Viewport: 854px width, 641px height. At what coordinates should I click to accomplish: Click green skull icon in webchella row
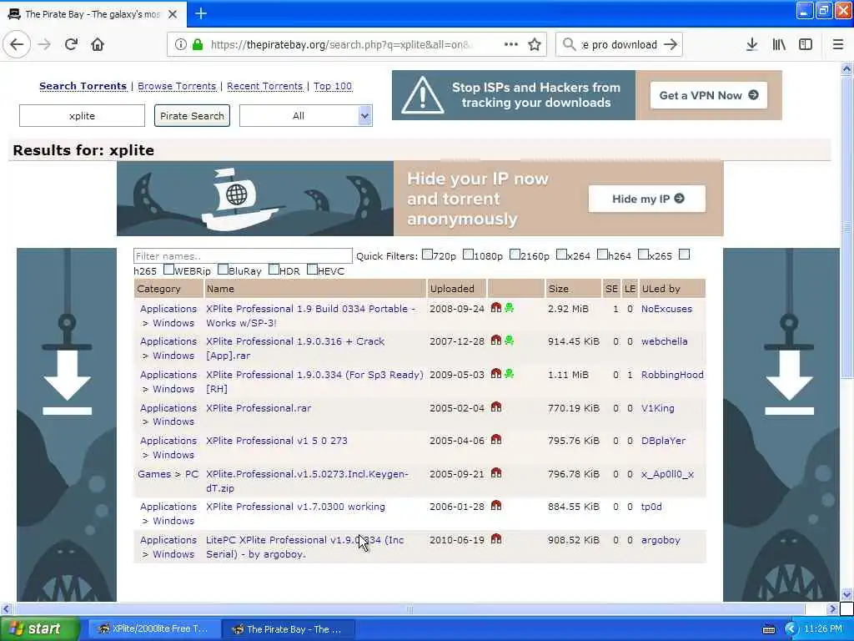pyautogui.click(x=510, y=341)
